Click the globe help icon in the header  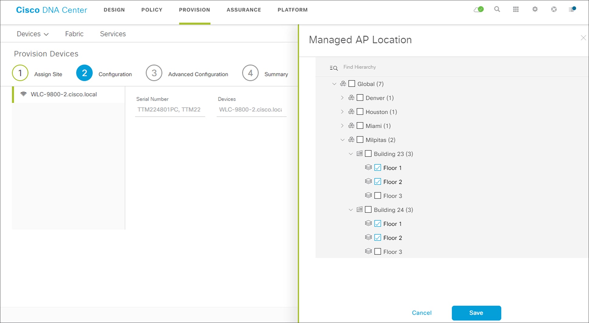pyautogui.click(x=554, y=9)
